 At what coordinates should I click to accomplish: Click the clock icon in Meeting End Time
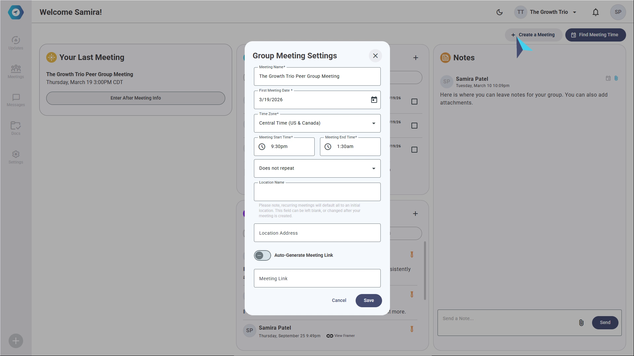(x=328, y=147)
